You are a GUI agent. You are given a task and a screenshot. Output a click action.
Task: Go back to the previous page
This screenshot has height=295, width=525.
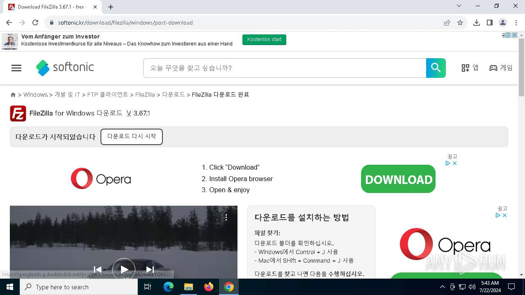(x=9, y=23)
